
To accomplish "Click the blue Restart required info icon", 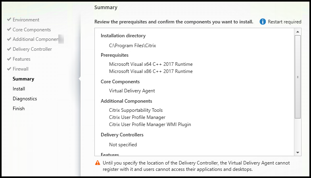I will (263, 22).
